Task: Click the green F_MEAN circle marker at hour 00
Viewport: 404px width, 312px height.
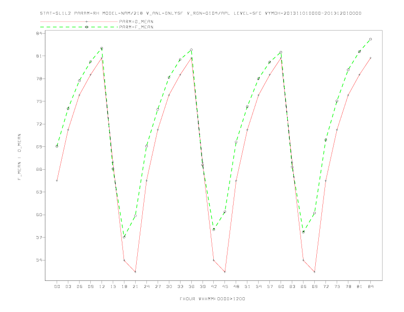Action: click(x=57, y=146)
